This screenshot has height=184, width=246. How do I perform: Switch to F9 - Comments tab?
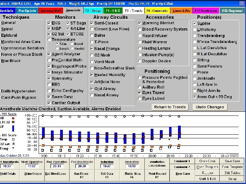(157, 11)
